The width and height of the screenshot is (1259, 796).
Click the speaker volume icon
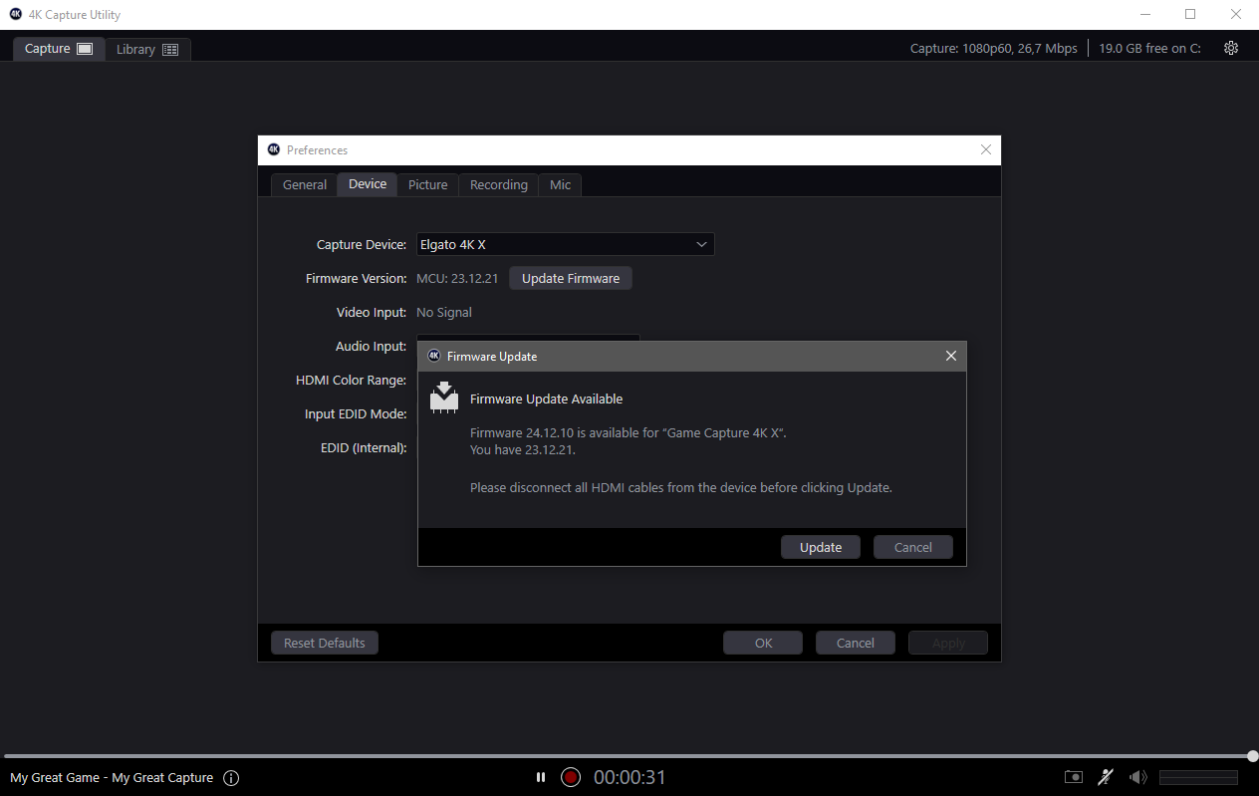1137,777
